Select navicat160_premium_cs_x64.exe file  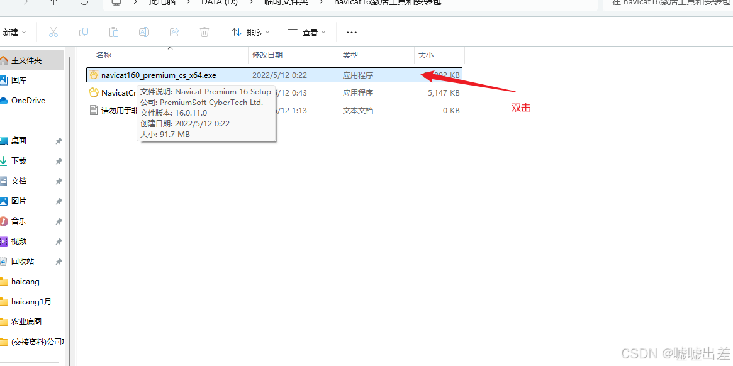click(274, 75)
